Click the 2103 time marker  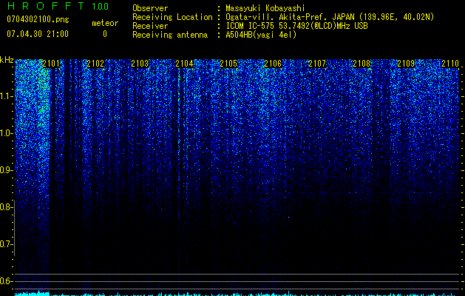point(140,64)
